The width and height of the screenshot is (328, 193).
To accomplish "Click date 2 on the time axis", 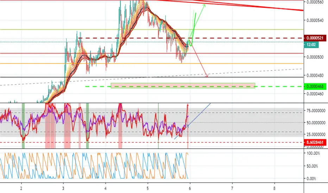I will (x=21, y=188).
